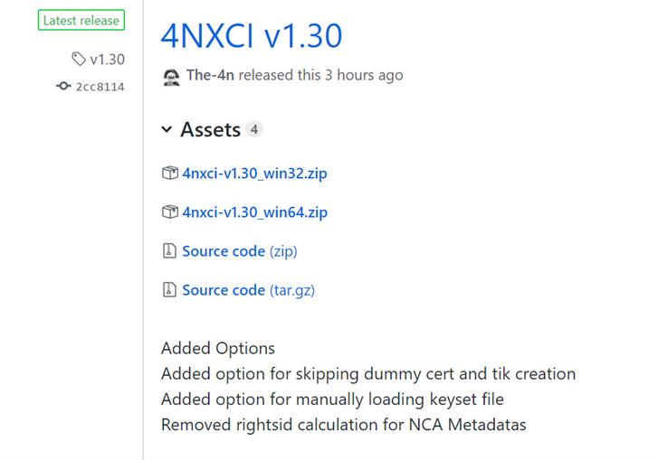The height and width of the screenshot is (460, 658).
Task: Click the file icon for Source code tar.gz
Action: (x=169, y=290)
